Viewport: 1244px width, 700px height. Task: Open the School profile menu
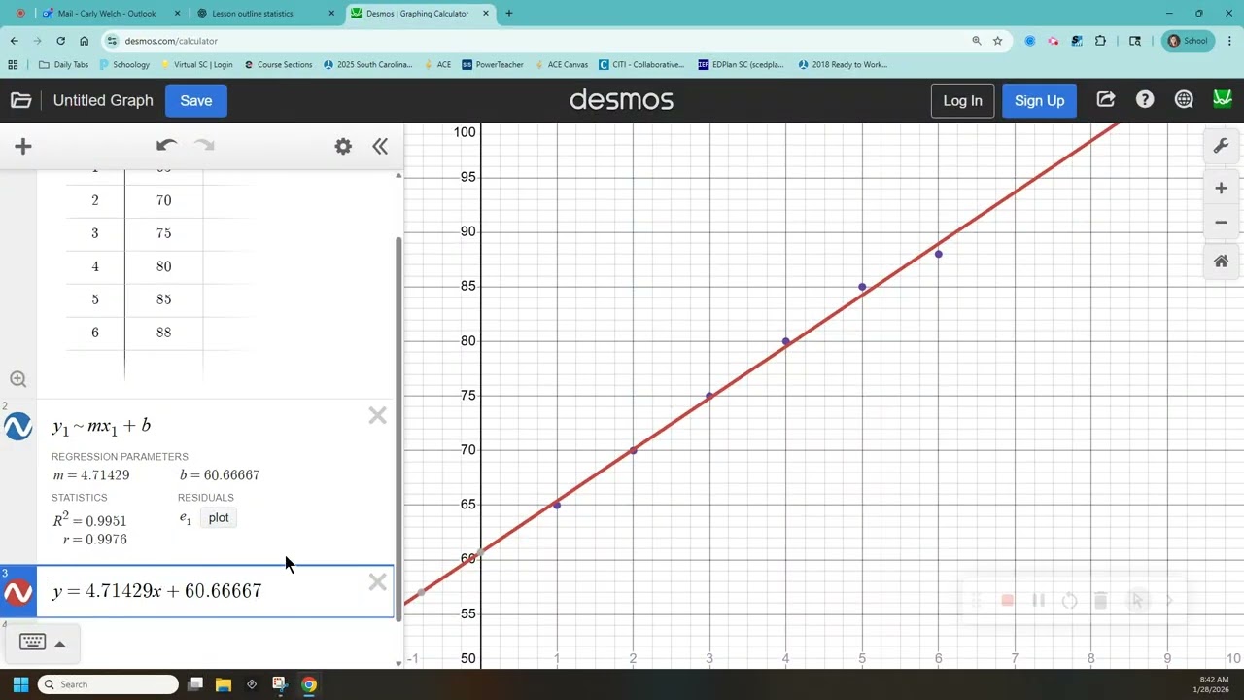click(x=1188, y=41)
